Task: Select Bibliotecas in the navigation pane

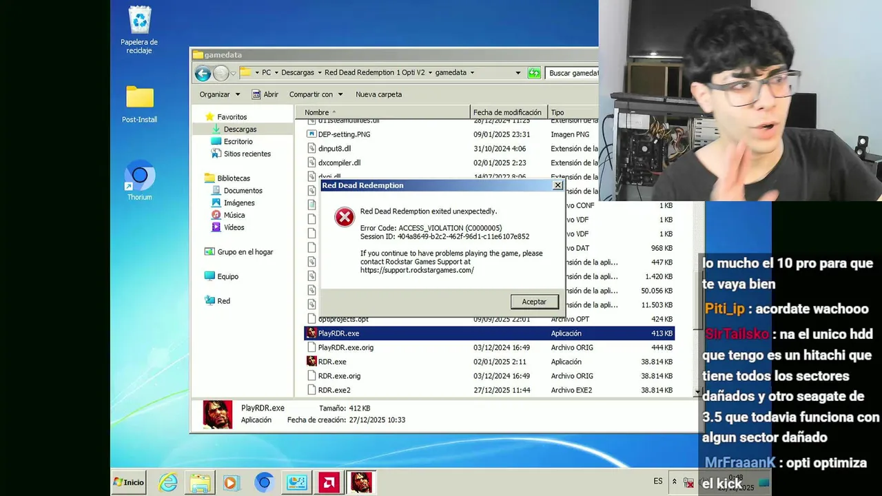Action: coord(233,178)
